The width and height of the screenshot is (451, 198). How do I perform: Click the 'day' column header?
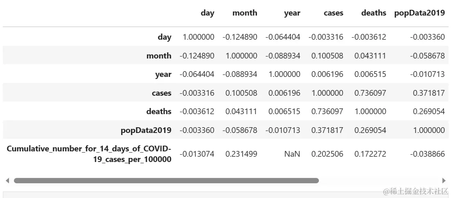207,13
